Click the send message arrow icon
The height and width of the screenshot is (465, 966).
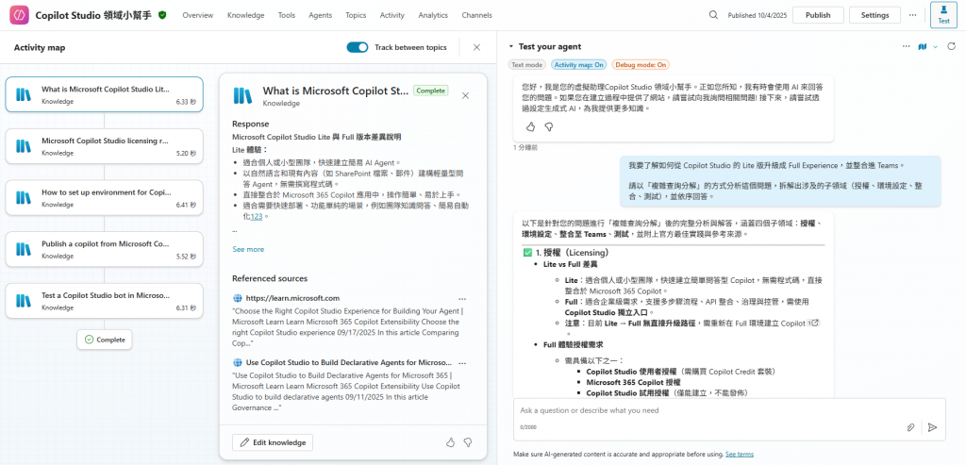tap(932, 427)
